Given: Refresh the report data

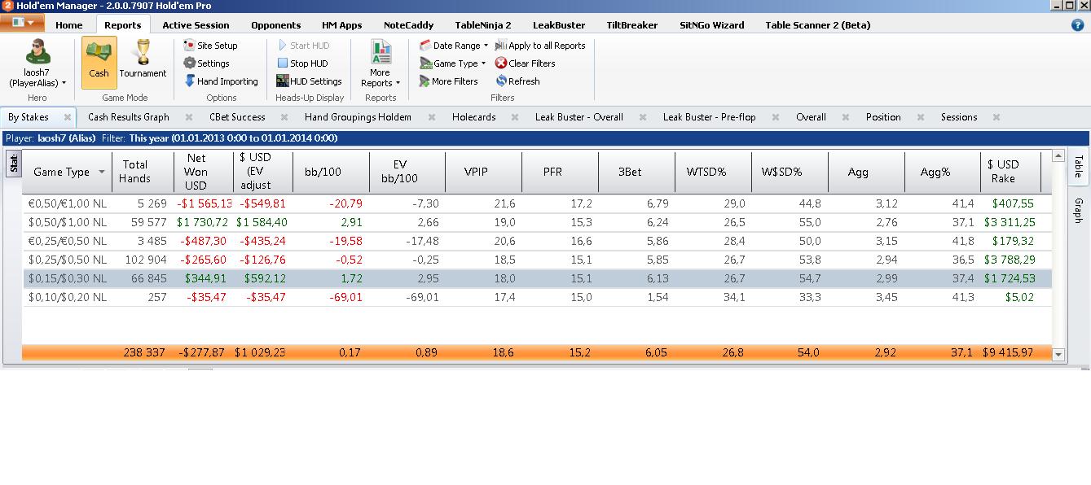Looking at the screenshot, I should pos(517,81).
